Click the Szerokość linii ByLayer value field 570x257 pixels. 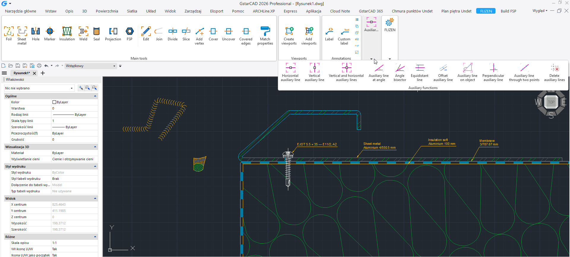pos(75,127)
